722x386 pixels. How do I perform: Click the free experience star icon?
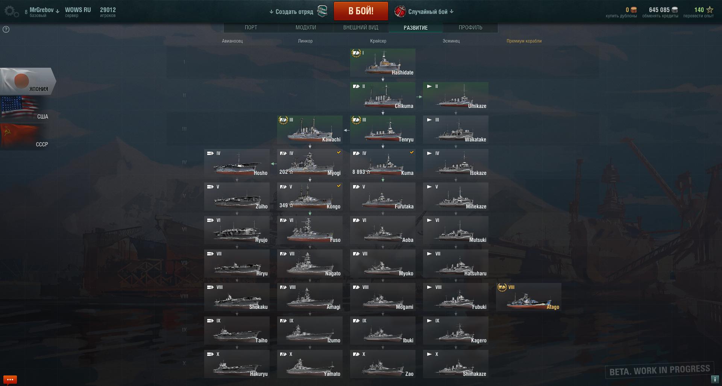click(x=710, y=10)
